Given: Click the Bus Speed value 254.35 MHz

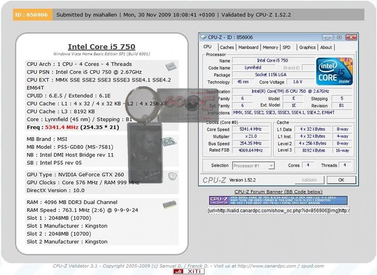Looking at the screenshot, I should tap(251, 143).
